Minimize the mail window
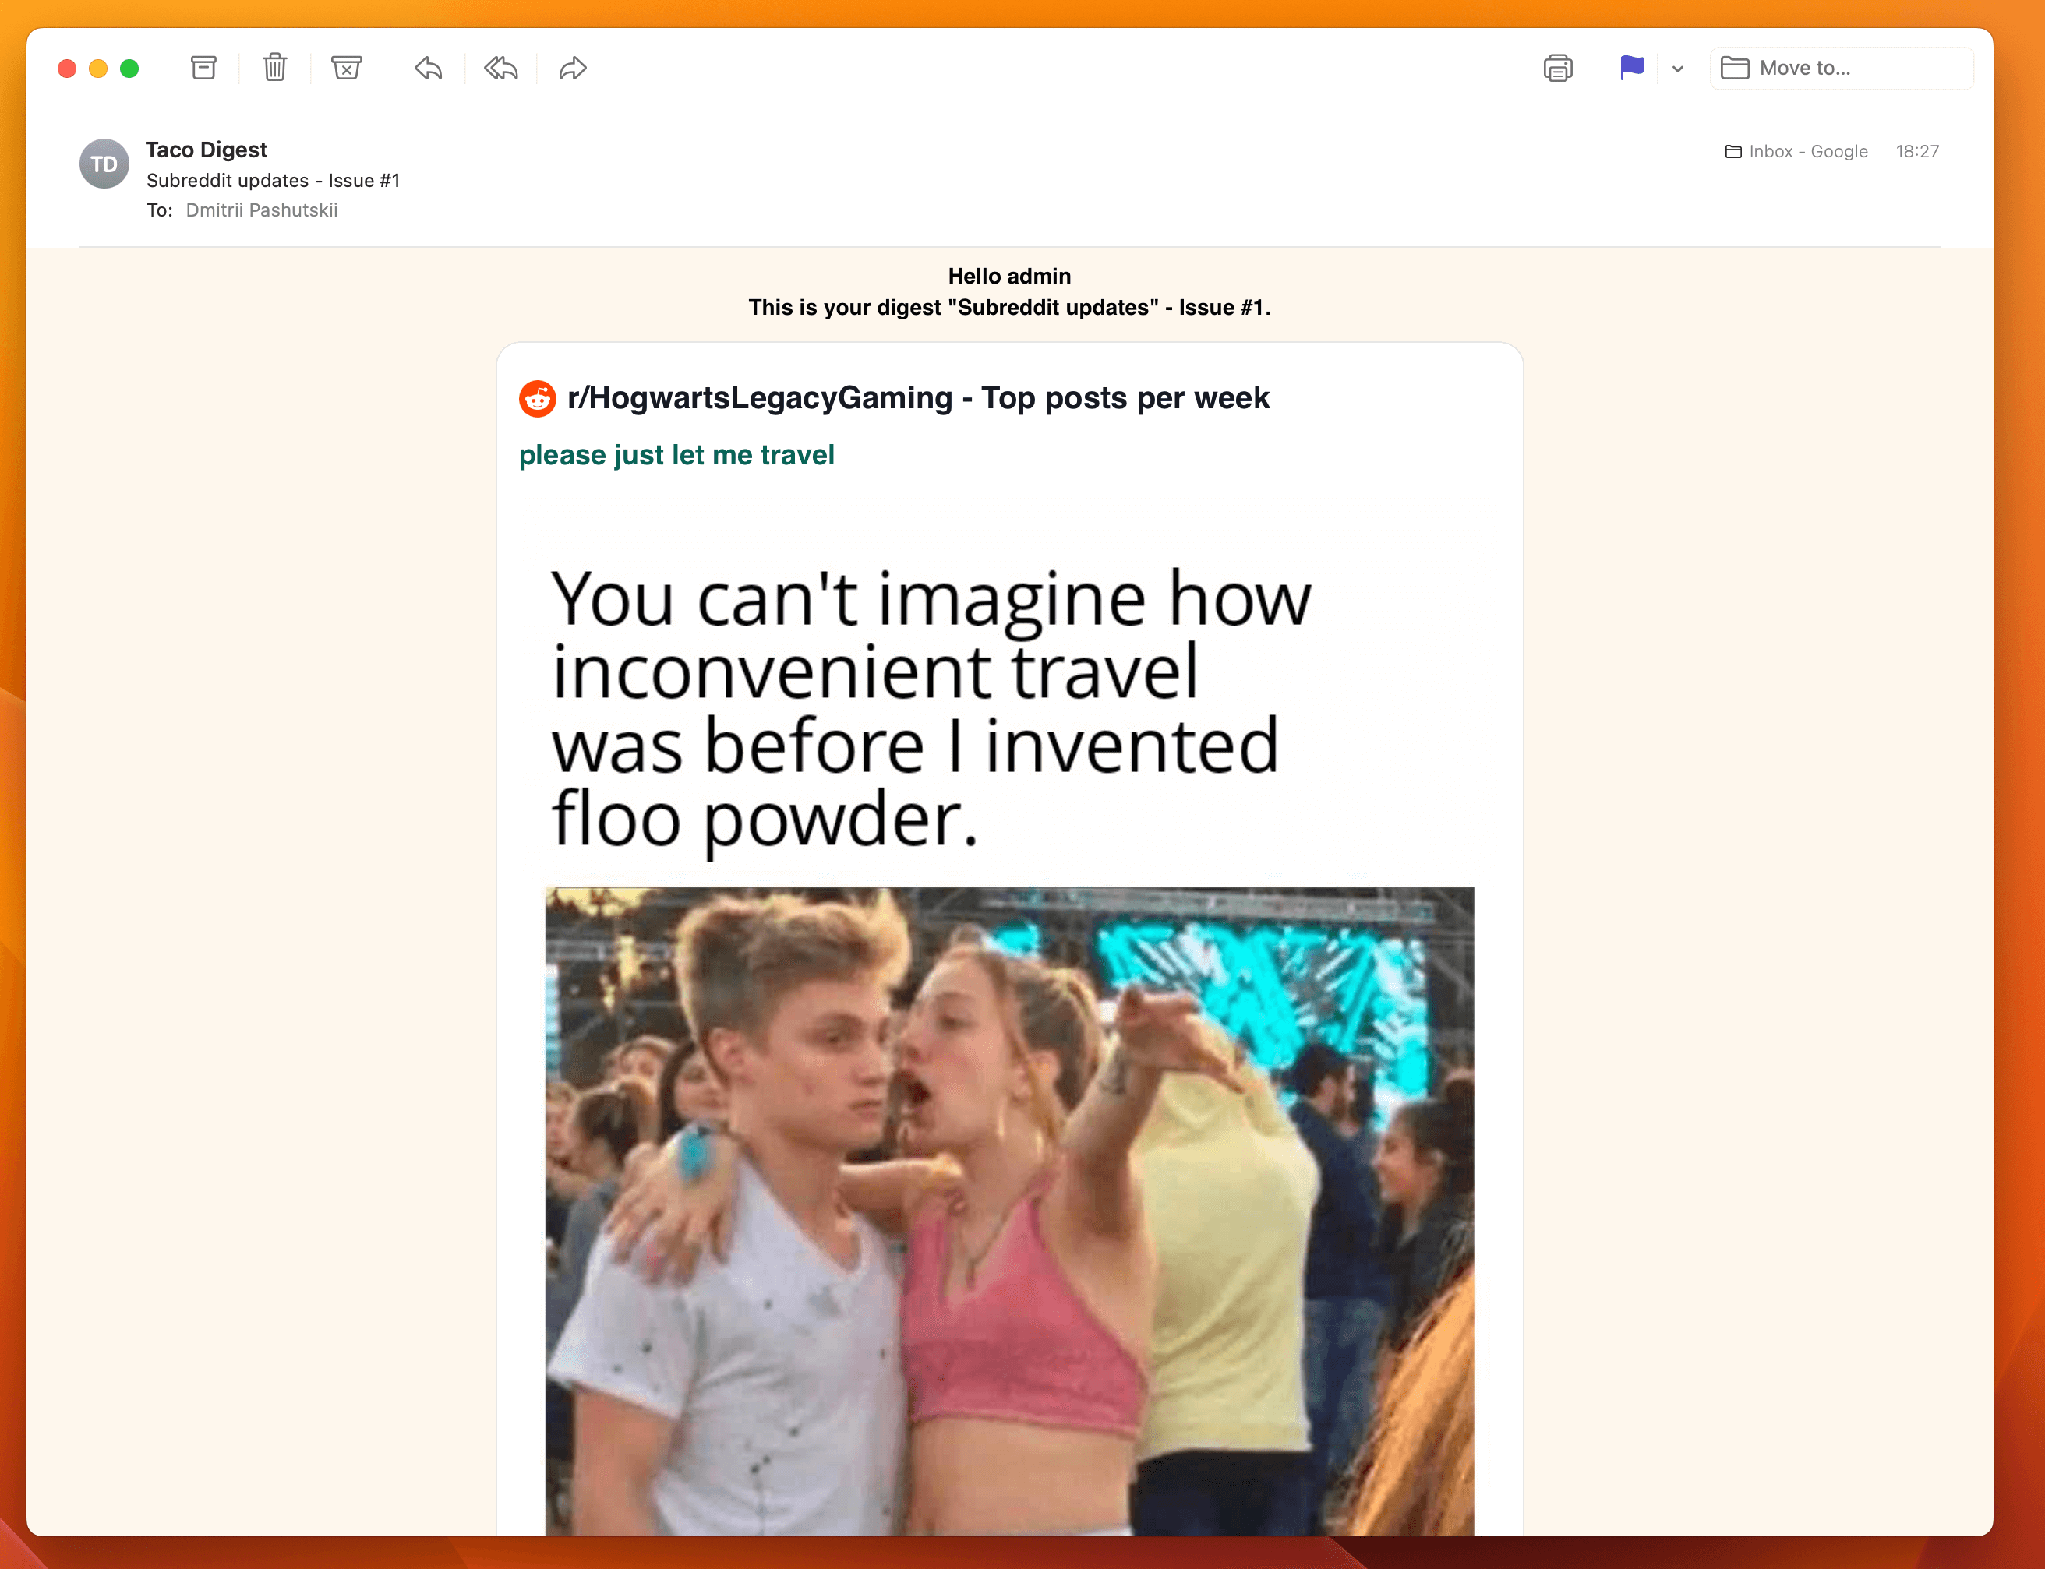Viewport: 2045px width, 1569px height. coord(98,69)
